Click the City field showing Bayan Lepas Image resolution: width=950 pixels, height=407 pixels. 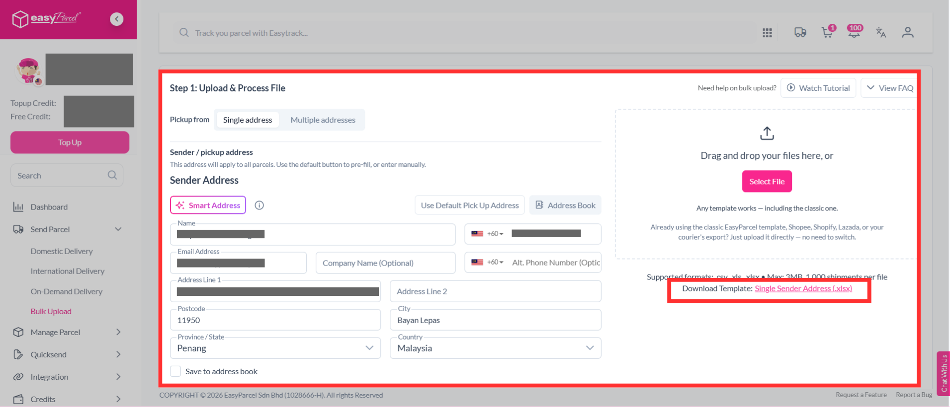496,320
